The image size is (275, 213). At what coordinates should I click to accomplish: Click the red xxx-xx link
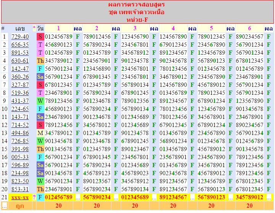point(20,197)
